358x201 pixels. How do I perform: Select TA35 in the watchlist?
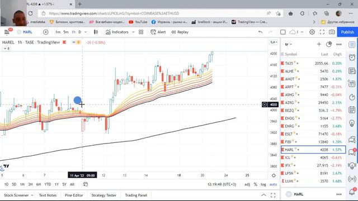pyautogui.click(x=313, y=63)
